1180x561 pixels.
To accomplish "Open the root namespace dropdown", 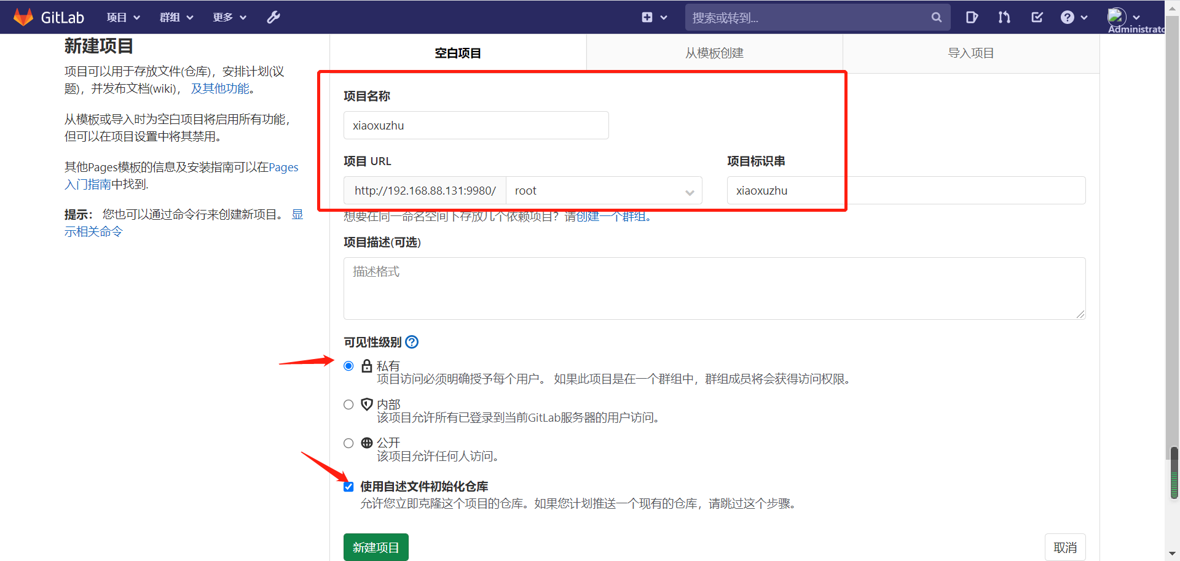I will tap(604, 190).
